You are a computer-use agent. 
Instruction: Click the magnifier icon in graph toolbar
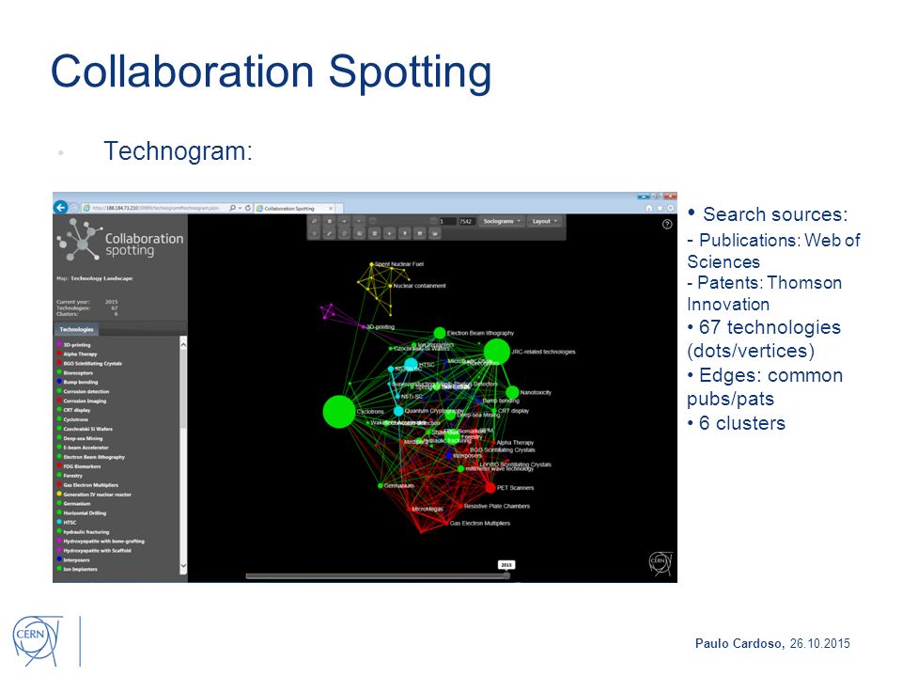(314, 221)
